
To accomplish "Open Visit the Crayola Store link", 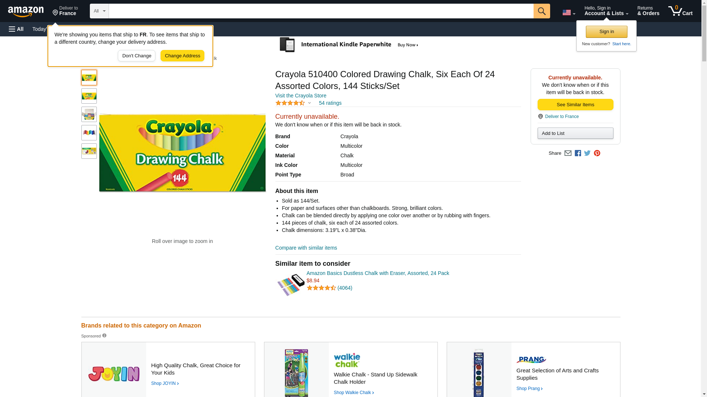I will [300, 96].
